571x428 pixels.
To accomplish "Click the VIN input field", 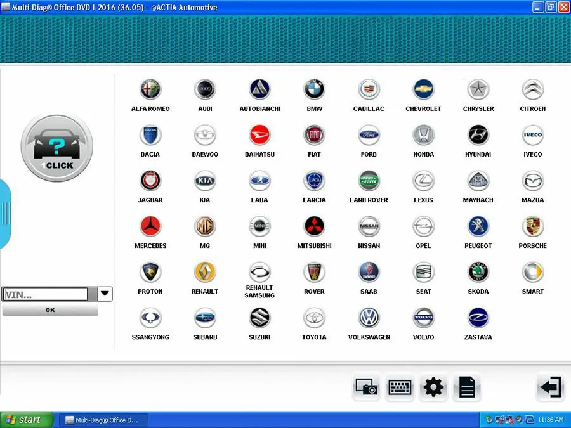I will (x=45, y=294).
